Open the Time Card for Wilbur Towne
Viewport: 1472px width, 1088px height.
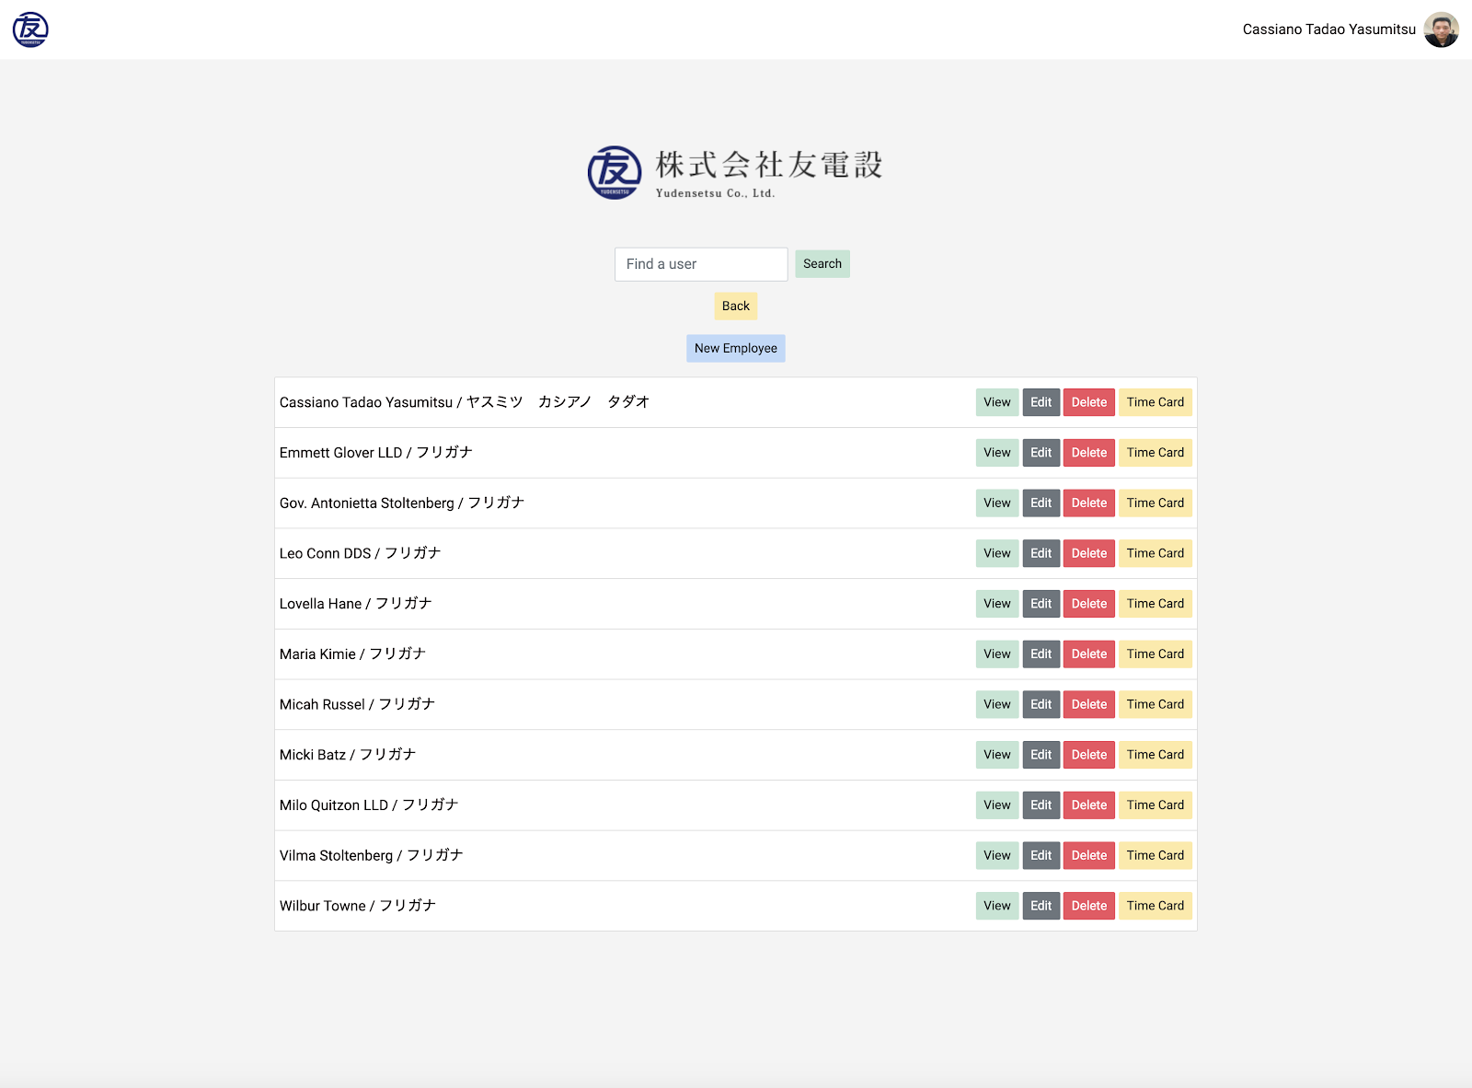1156,906
